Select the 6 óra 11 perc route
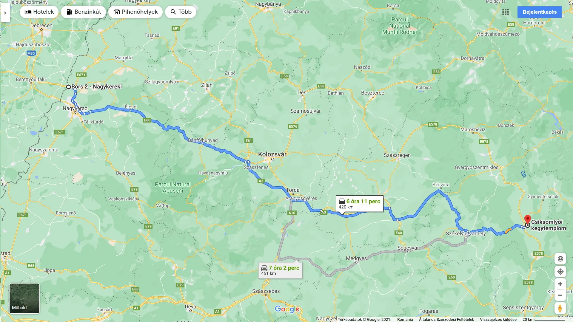The width and height of the screenshot is (573, 322). tap(359, 204)
